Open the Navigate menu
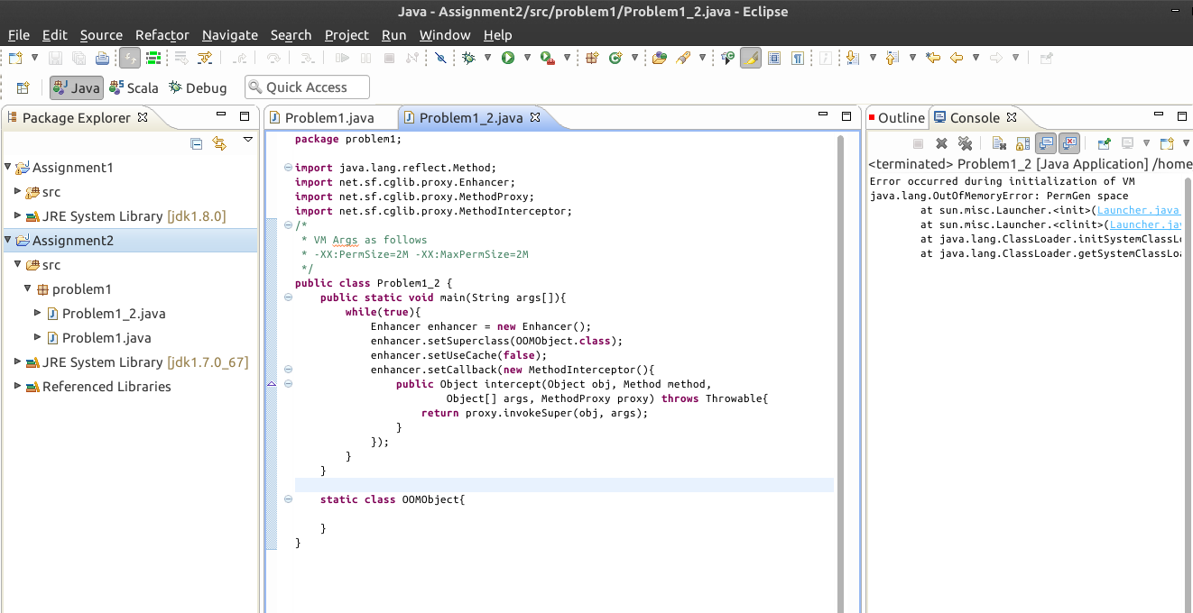1193x613 pixels. 230,35
